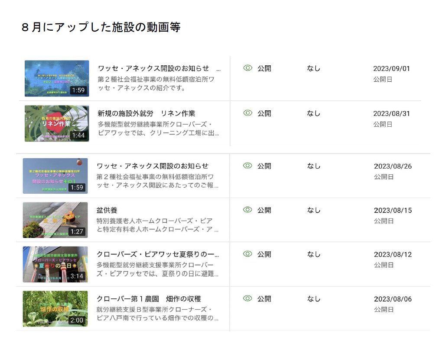Click title クローバーズ・ピアワッセ夏祭りの一…
445x346 pixels.
[x=158, y=254]
